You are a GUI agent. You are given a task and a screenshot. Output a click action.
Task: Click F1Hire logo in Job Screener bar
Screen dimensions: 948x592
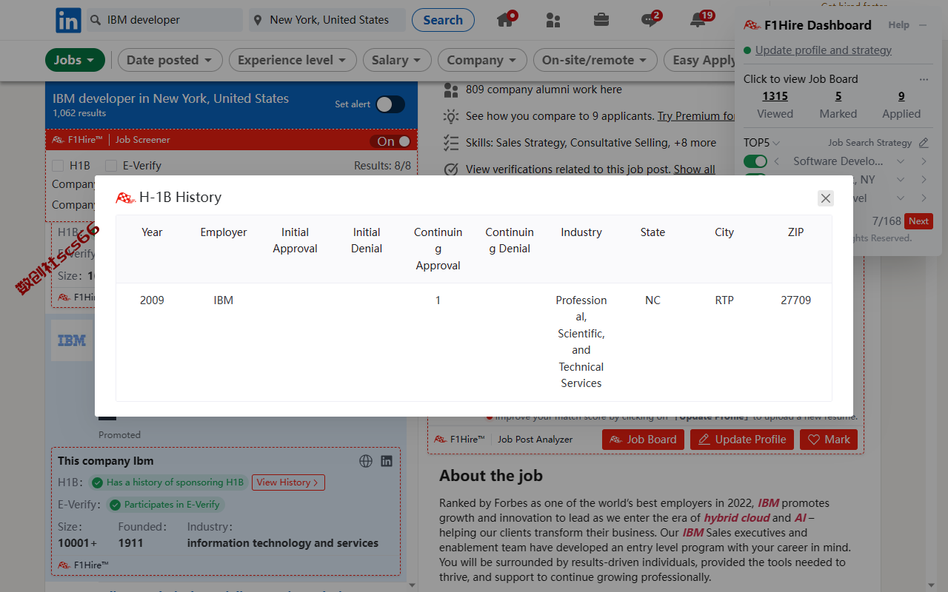click(58, 140)
